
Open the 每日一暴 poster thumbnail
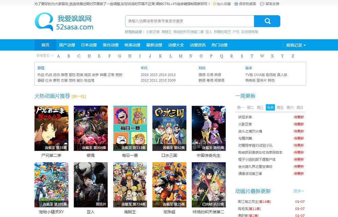pos(130,128)
